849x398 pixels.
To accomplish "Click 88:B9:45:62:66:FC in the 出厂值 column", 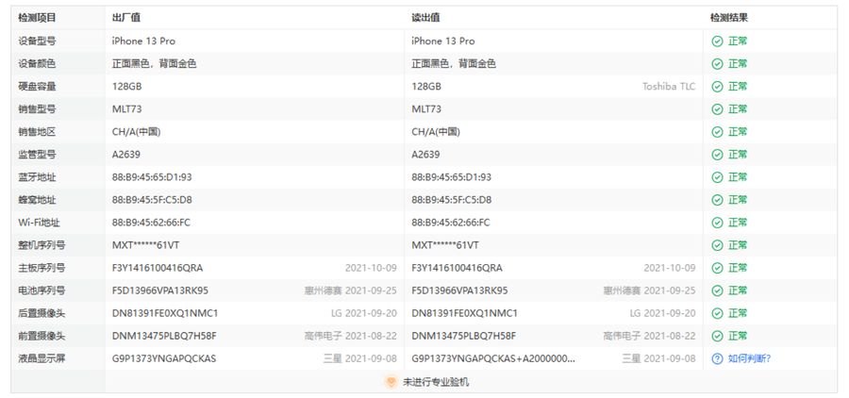I will pos(151,223).
